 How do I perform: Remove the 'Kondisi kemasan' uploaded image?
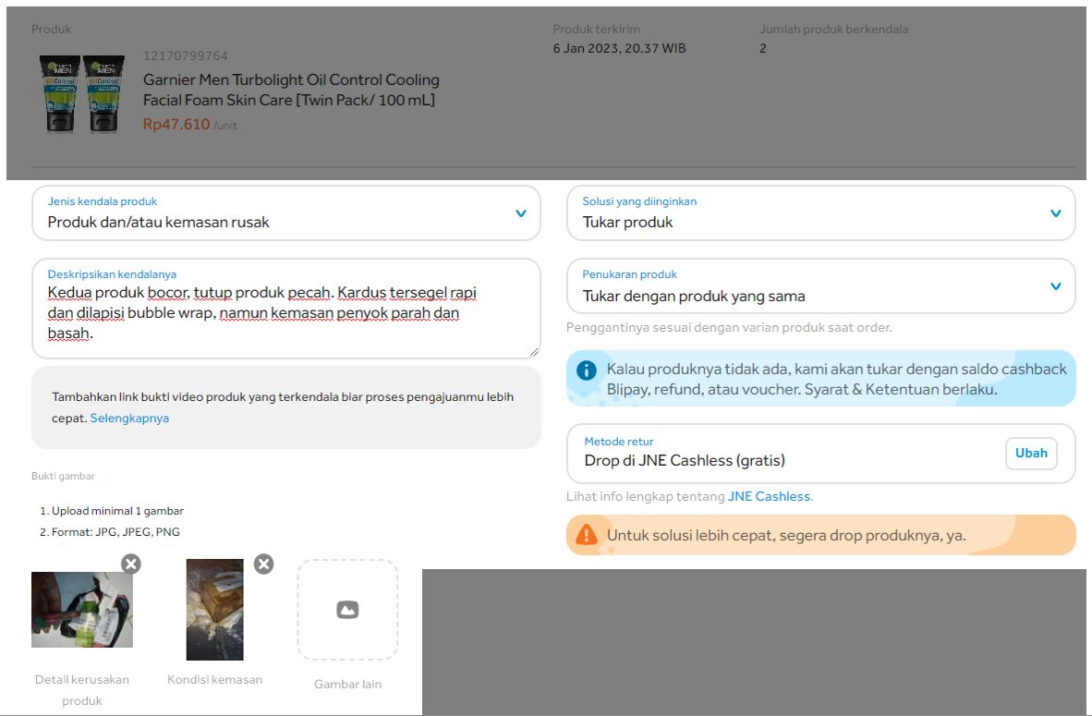tap(263, 564)
